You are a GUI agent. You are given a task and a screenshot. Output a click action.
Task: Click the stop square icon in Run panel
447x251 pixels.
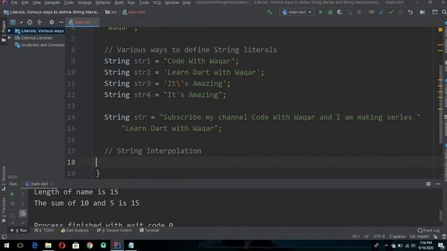coord(13,204)
